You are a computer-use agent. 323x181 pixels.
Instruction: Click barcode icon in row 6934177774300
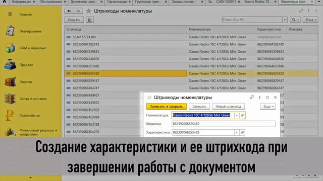click(x=69, y=37)
